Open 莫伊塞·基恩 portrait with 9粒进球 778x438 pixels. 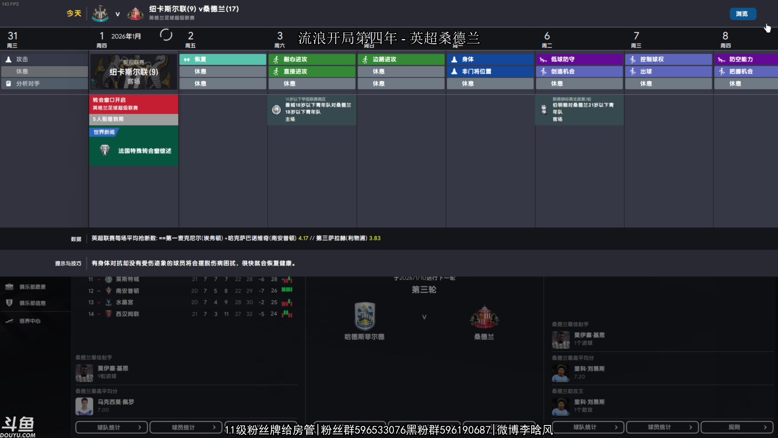[84, 372]
